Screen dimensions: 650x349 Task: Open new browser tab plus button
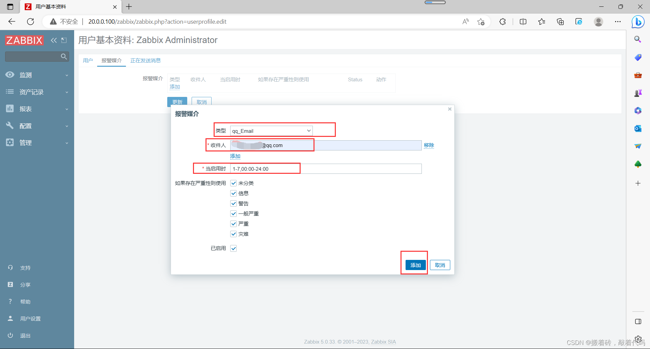point(129,6)
